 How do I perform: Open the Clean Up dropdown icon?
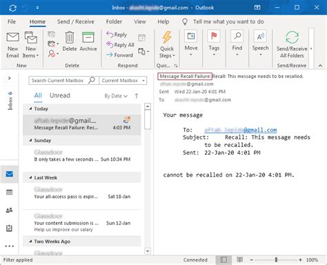click(x=53, y=43)
